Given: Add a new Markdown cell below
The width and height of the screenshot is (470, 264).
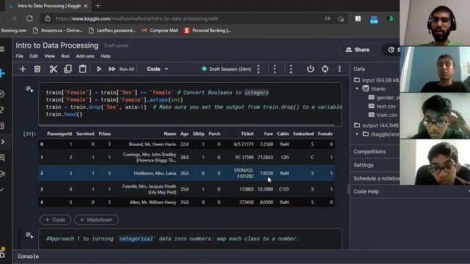Looking at the screenshot, I should coord(96,220).
